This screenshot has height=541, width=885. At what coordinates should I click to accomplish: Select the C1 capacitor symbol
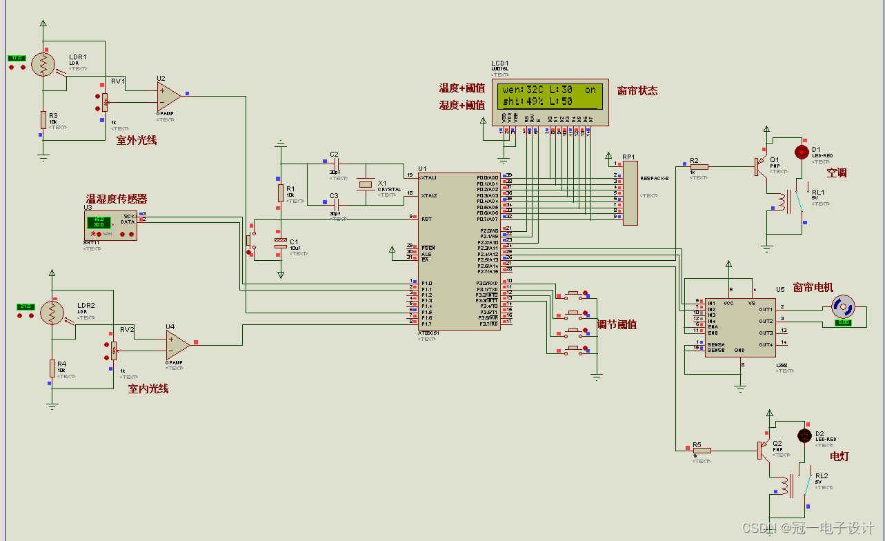pos(280,242)
